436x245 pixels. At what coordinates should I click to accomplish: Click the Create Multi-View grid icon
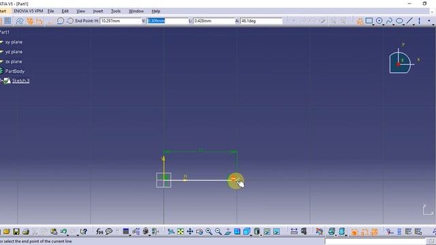click(237, 231)
